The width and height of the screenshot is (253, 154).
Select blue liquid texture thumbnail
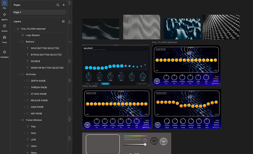pyautogui.click(x=182, y=29)
